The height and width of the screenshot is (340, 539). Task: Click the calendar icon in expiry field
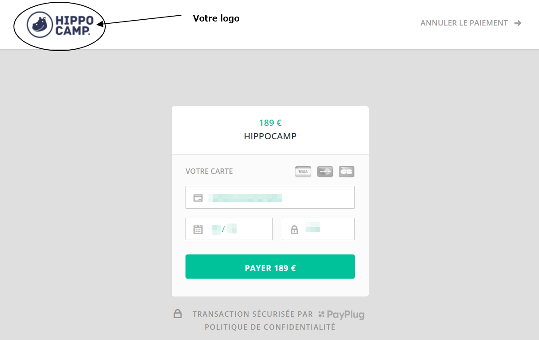pos(198,229)
